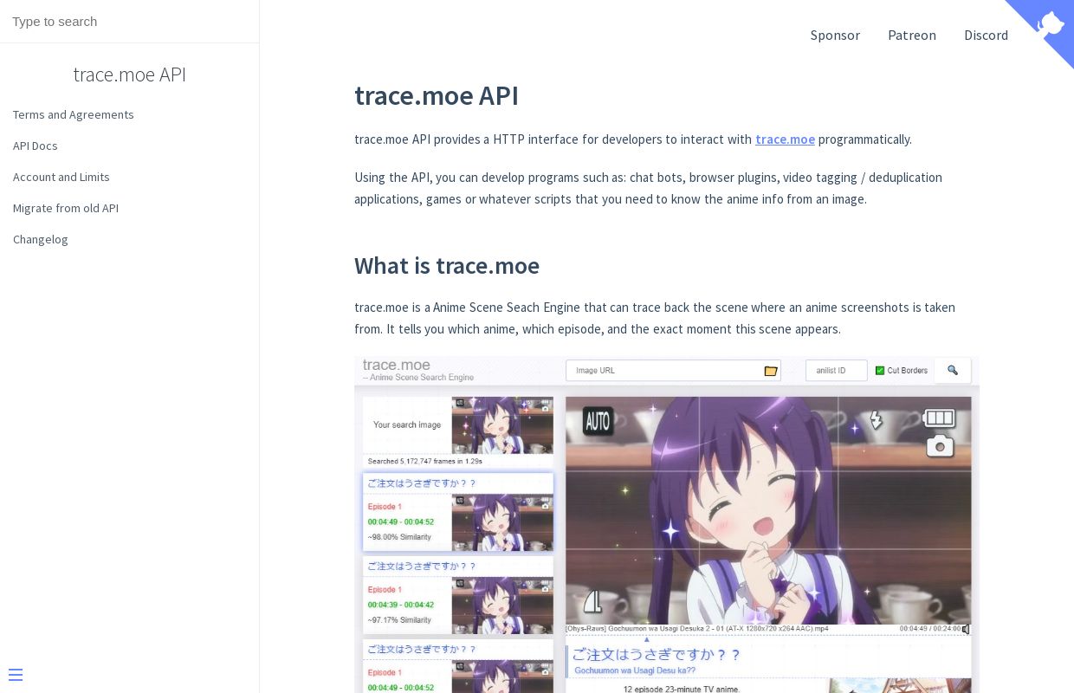The image size is (1074, 693).
Task: Open the Discord nav link
Action: [x=986, y=35]
